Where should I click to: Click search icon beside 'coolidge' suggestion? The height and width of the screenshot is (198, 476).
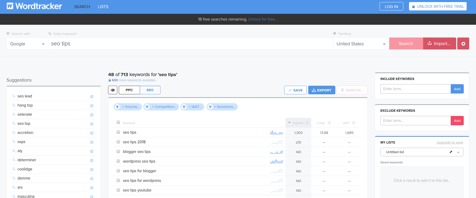coord(14,169)
